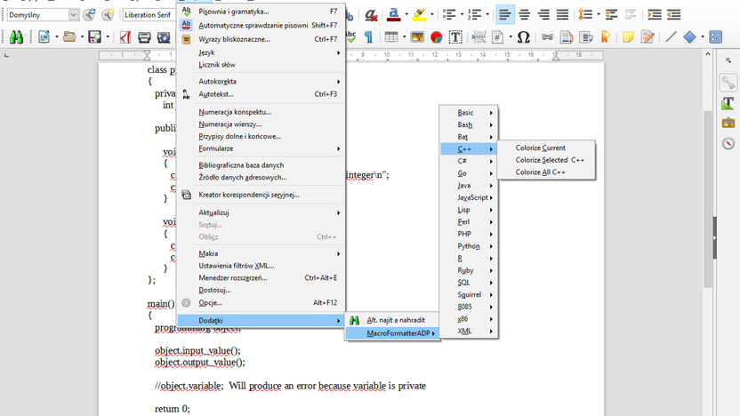Select Colorize All C++ option
This screenshot has width=740, height=416.
(x=546, y=172)
